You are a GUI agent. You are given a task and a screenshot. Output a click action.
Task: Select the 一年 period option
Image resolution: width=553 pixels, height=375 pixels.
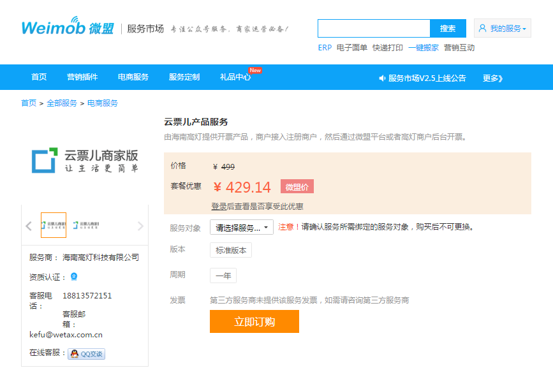(x=223, y=276)
